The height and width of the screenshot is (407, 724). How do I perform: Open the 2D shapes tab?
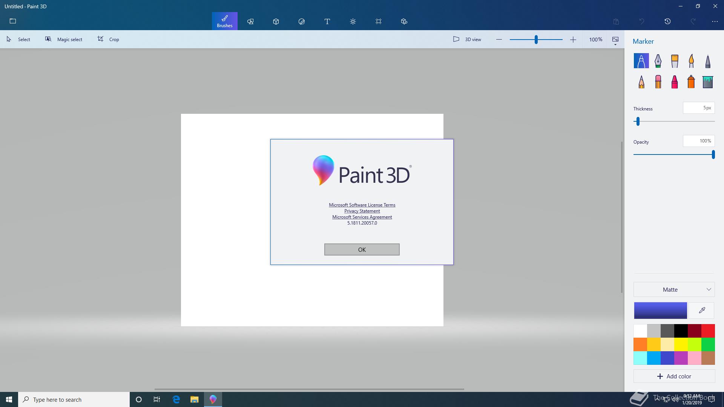pos(250,21)
